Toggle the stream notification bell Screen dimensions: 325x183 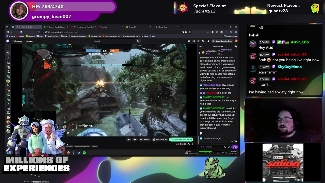pos(135,140)
